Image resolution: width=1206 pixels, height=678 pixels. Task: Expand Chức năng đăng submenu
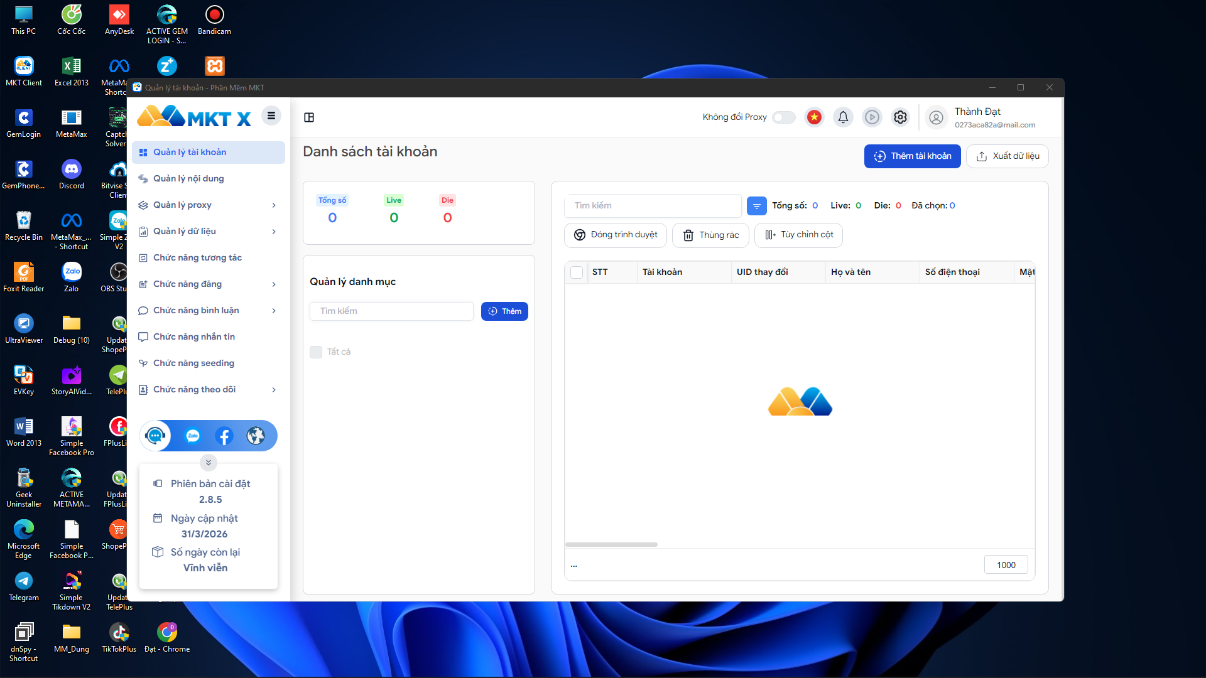274,284
